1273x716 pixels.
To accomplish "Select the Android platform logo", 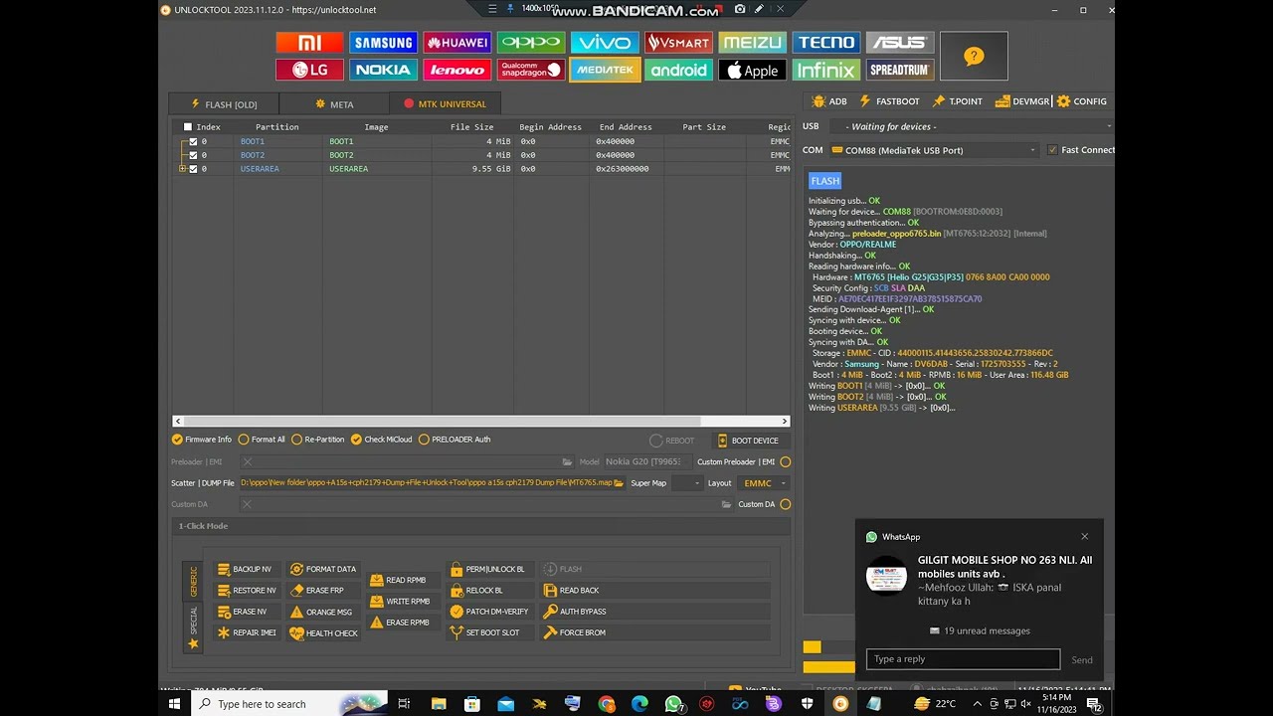I will pyautogui.click(x=678, y=71).
